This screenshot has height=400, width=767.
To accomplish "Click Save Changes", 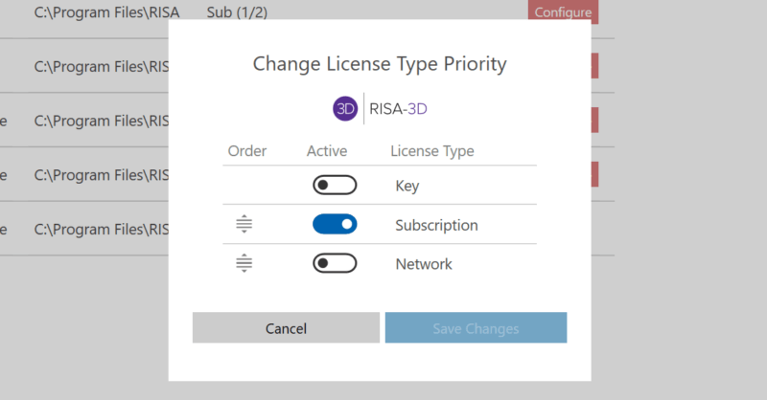I will coord(476,328).
